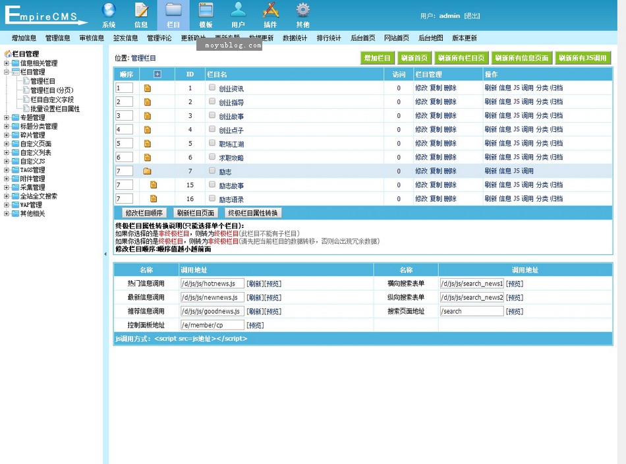The height and width of the screenshot is (464, 626).
Task: Click the 增加栏目 button
Action: click(378, 58)
